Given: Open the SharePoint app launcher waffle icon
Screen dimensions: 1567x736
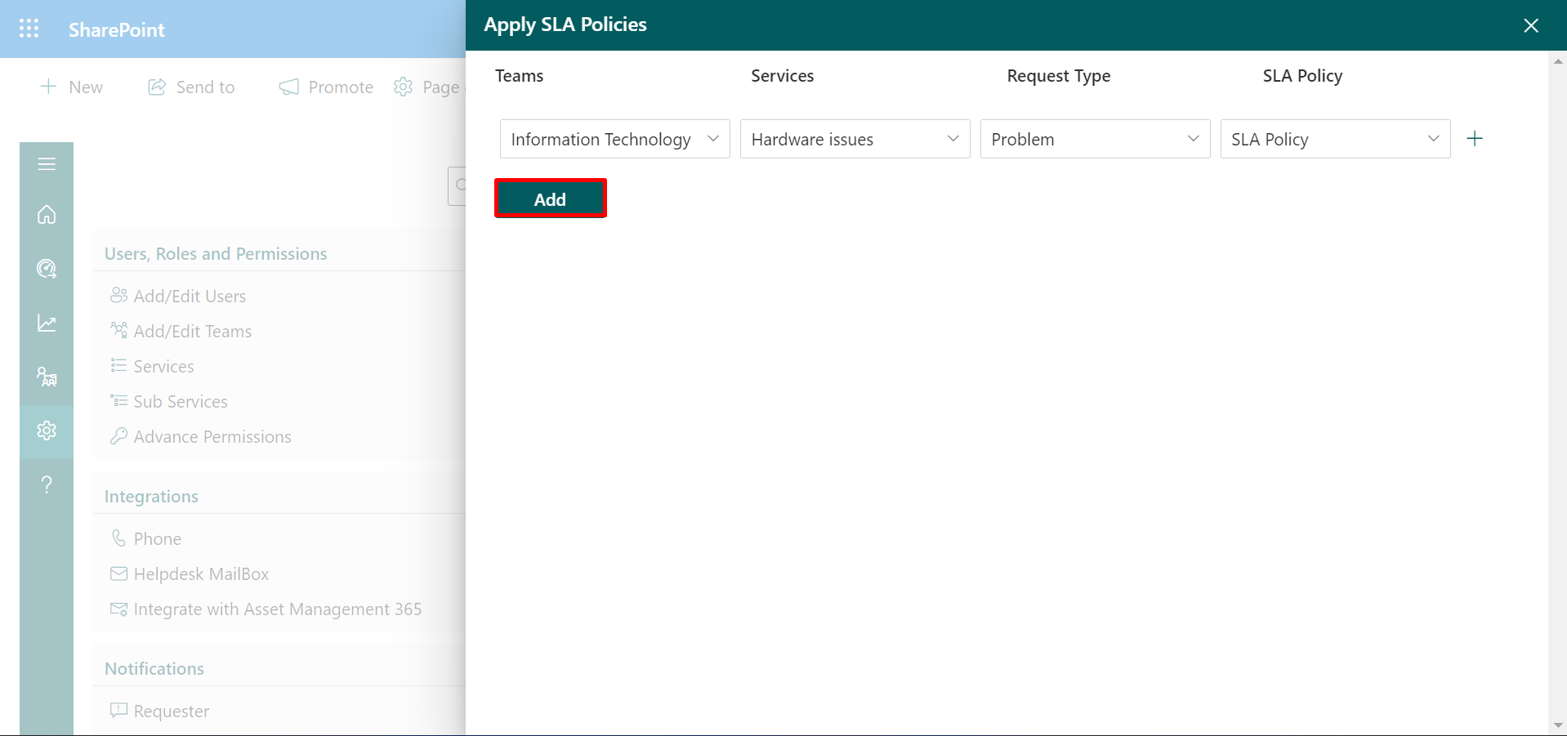Looking at the screenshot, I should [29, 29].
